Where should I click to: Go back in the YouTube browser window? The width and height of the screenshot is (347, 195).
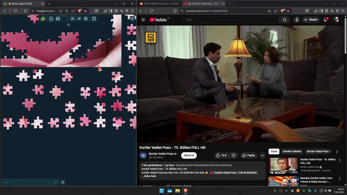coord(140,11)
